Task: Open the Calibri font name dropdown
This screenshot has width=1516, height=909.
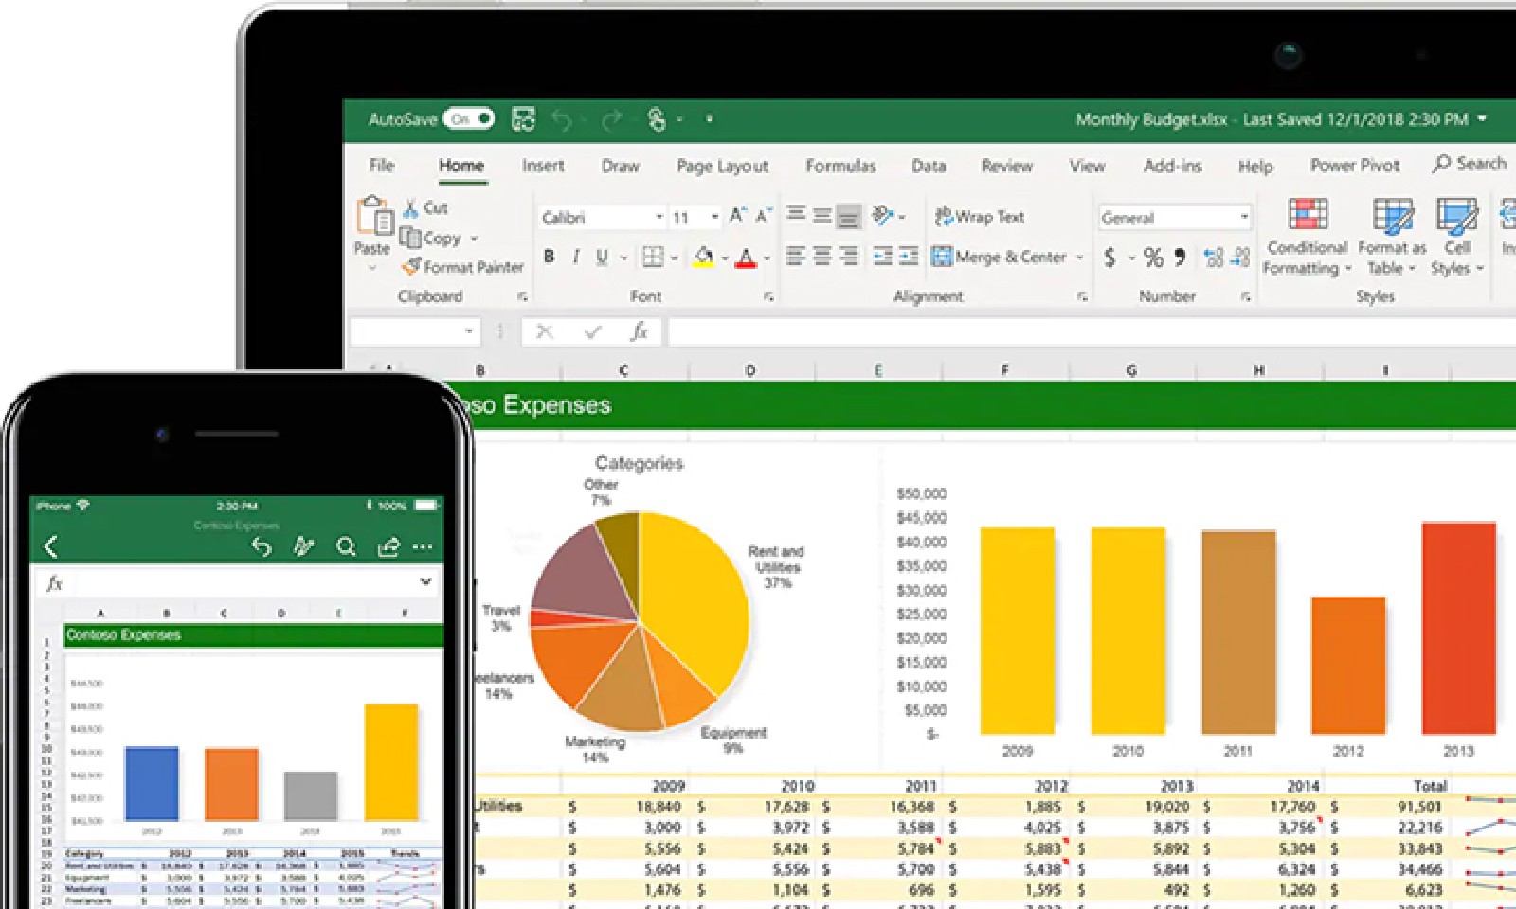Action: pyautogui.click(x=659, y=218)
